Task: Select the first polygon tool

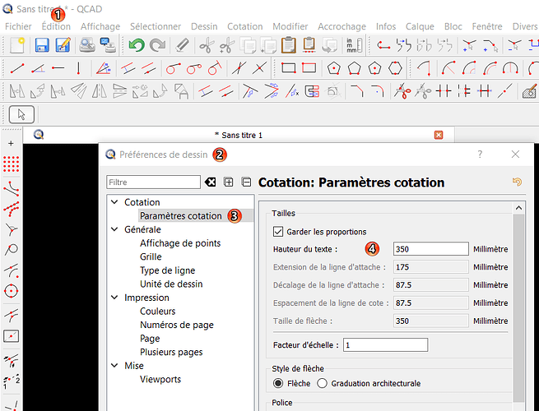Action: (x=333, y=68)
